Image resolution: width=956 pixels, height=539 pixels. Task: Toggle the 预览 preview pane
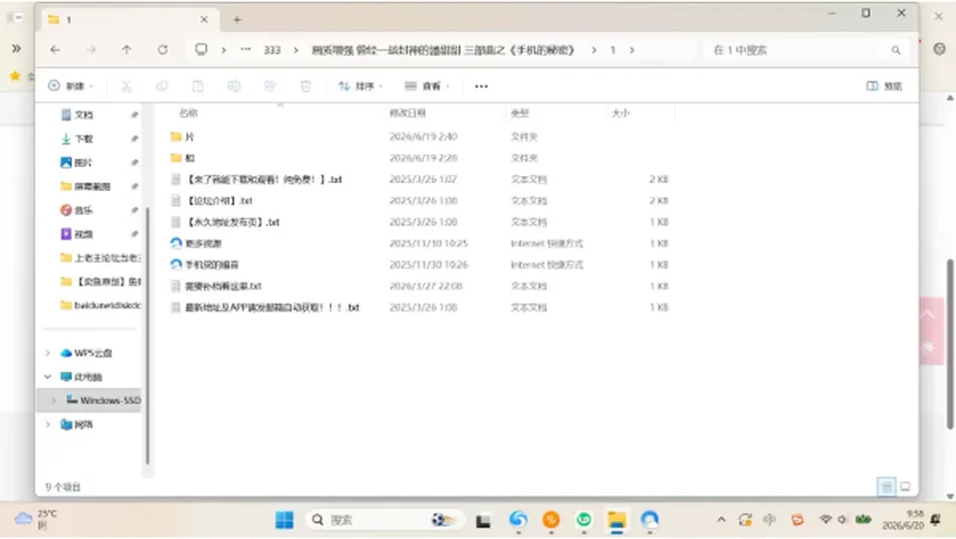click(884, 86)
